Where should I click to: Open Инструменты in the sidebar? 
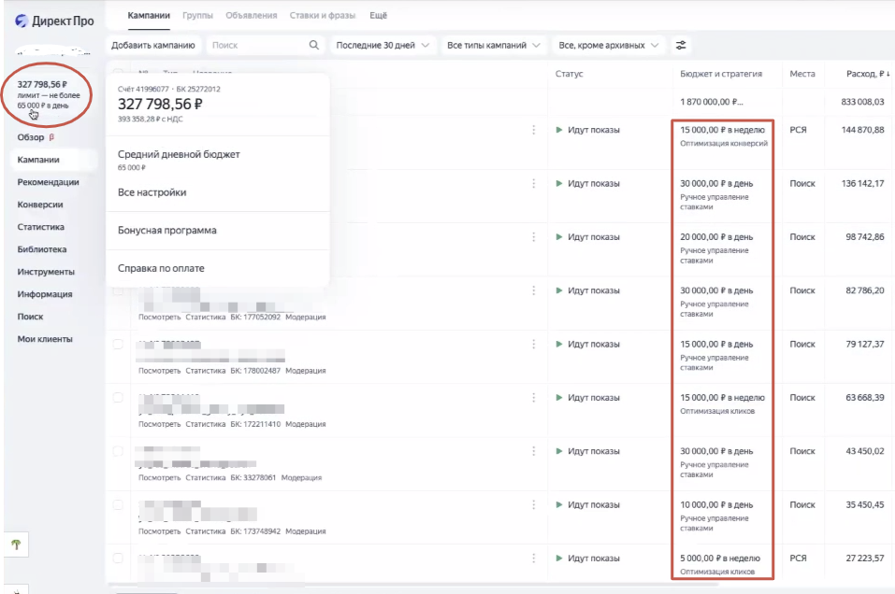coord(46,272)
